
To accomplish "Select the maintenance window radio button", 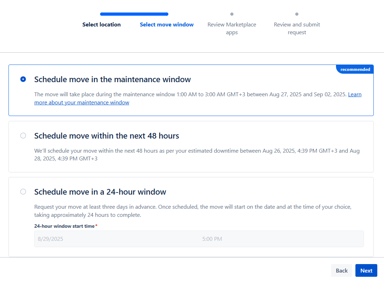I will (x=23, y=79).
